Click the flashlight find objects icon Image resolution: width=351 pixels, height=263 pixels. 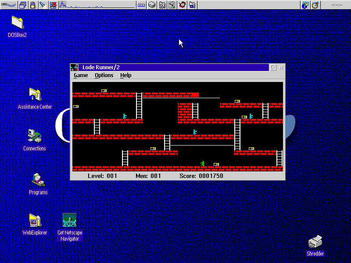point(42,5)
